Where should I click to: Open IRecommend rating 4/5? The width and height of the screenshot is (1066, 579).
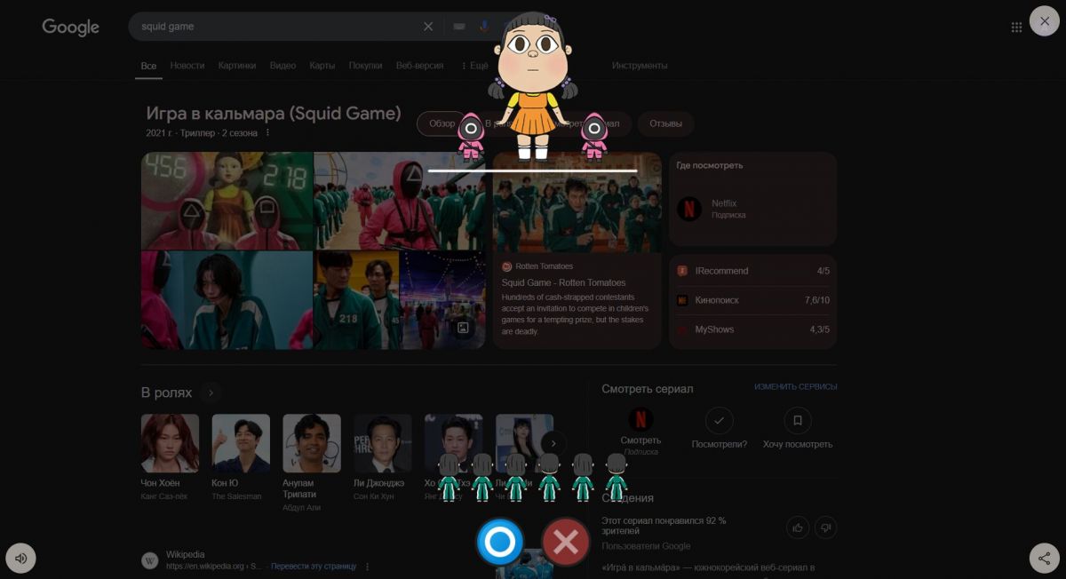pyautogui.click(x=752, y=271)
